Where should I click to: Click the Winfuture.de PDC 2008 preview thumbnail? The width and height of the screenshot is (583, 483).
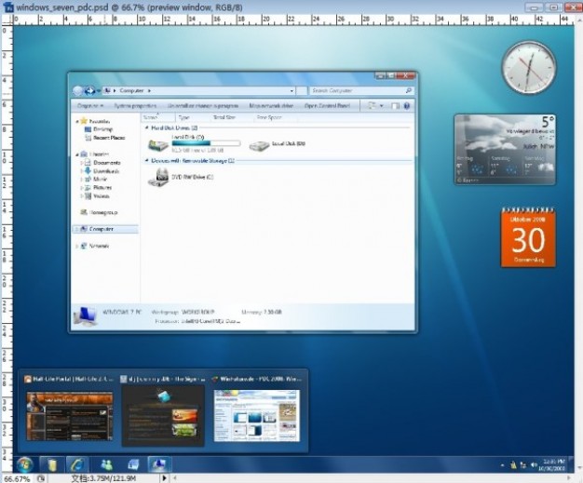click(x=257, y=416)
